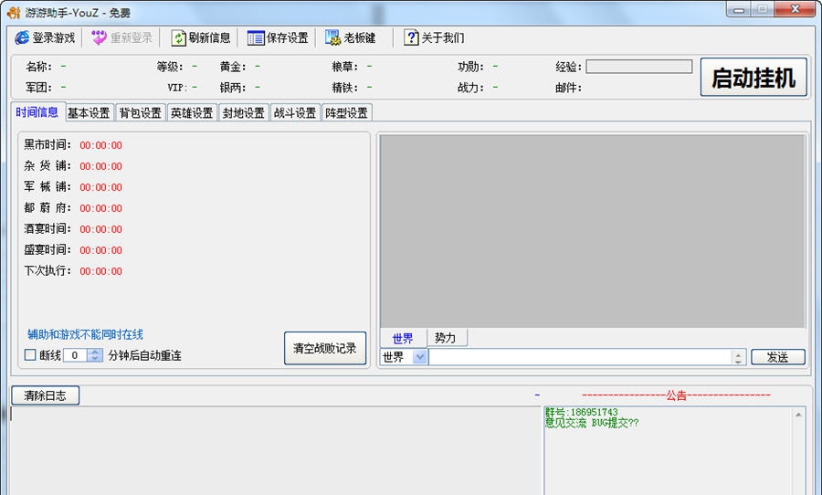Click the 杂货铺 timer value
The height and width of the screenshot is (495, 822).
tap(101, 166)
